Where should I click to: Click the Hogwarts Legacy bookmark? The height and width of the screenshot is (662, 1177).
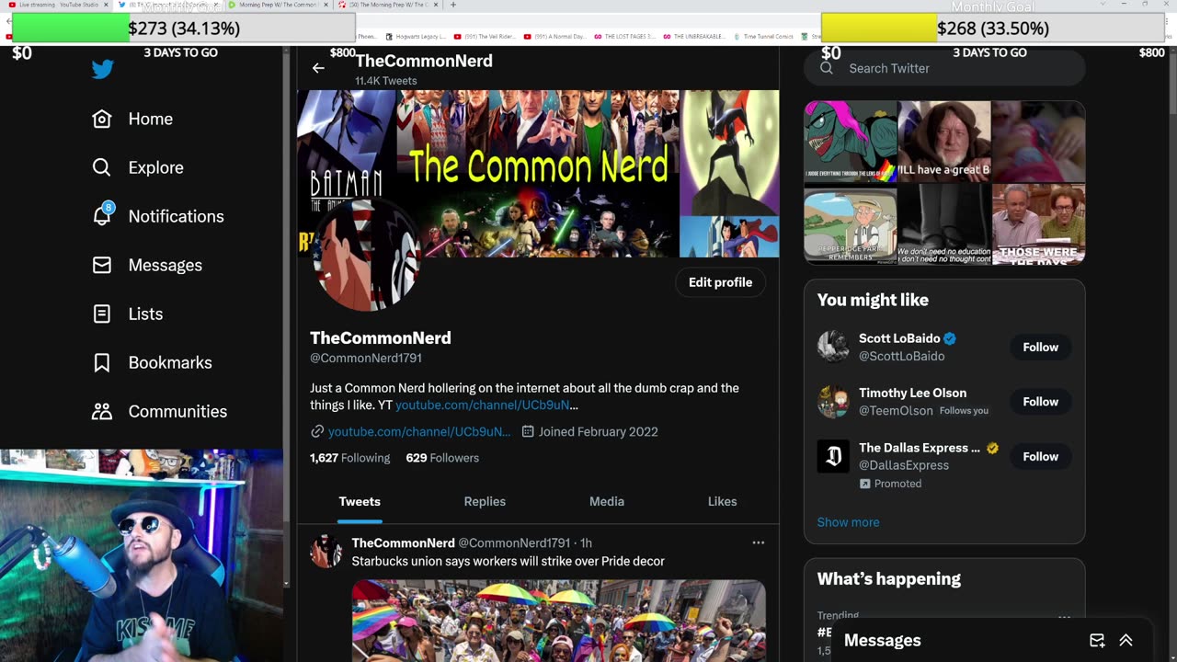[415, 37]
